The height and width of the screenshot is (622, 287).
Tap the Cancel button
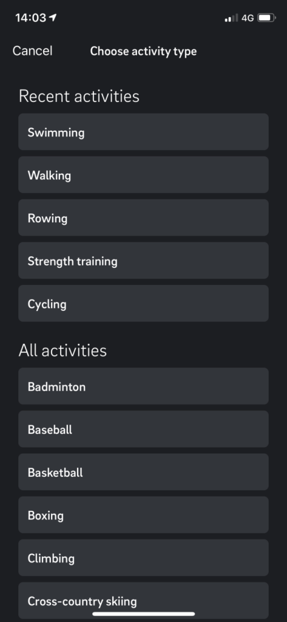[33, 51]
